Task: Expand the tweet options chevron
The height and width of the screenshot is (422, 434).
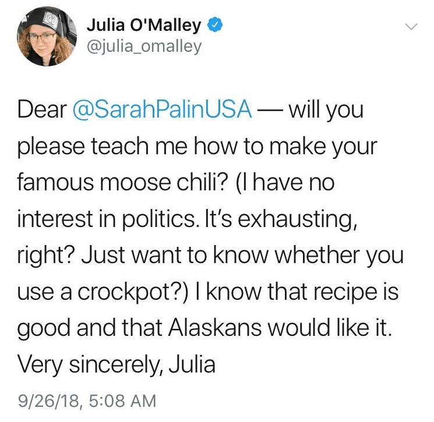Action: [411, 27]
